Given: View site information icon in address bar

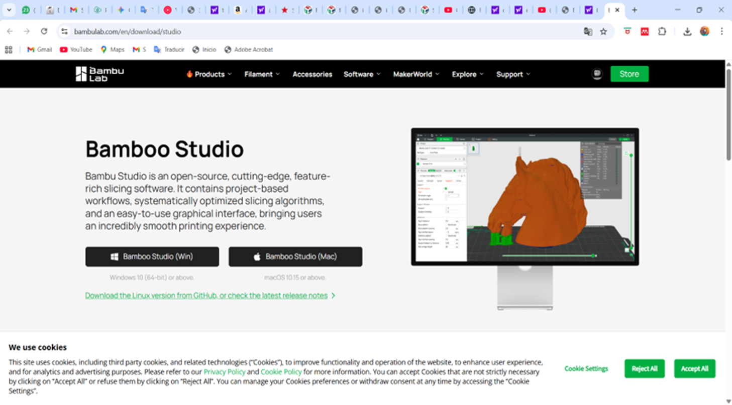Looking at the screenshot, I should pyautogui.click(x=64, y=32).
